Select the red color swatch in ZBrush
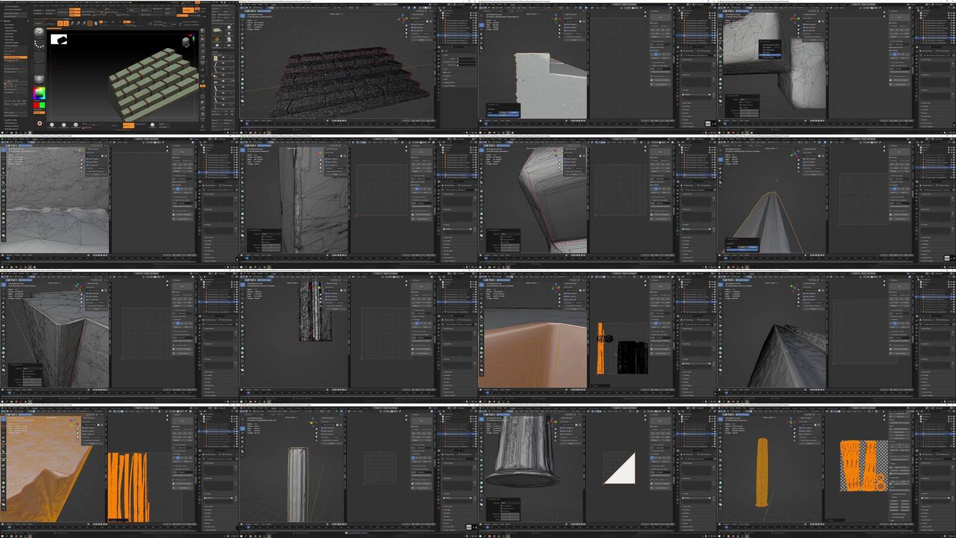Image resolution: width=956 pixels, height=538 pixels. point(36,106)
